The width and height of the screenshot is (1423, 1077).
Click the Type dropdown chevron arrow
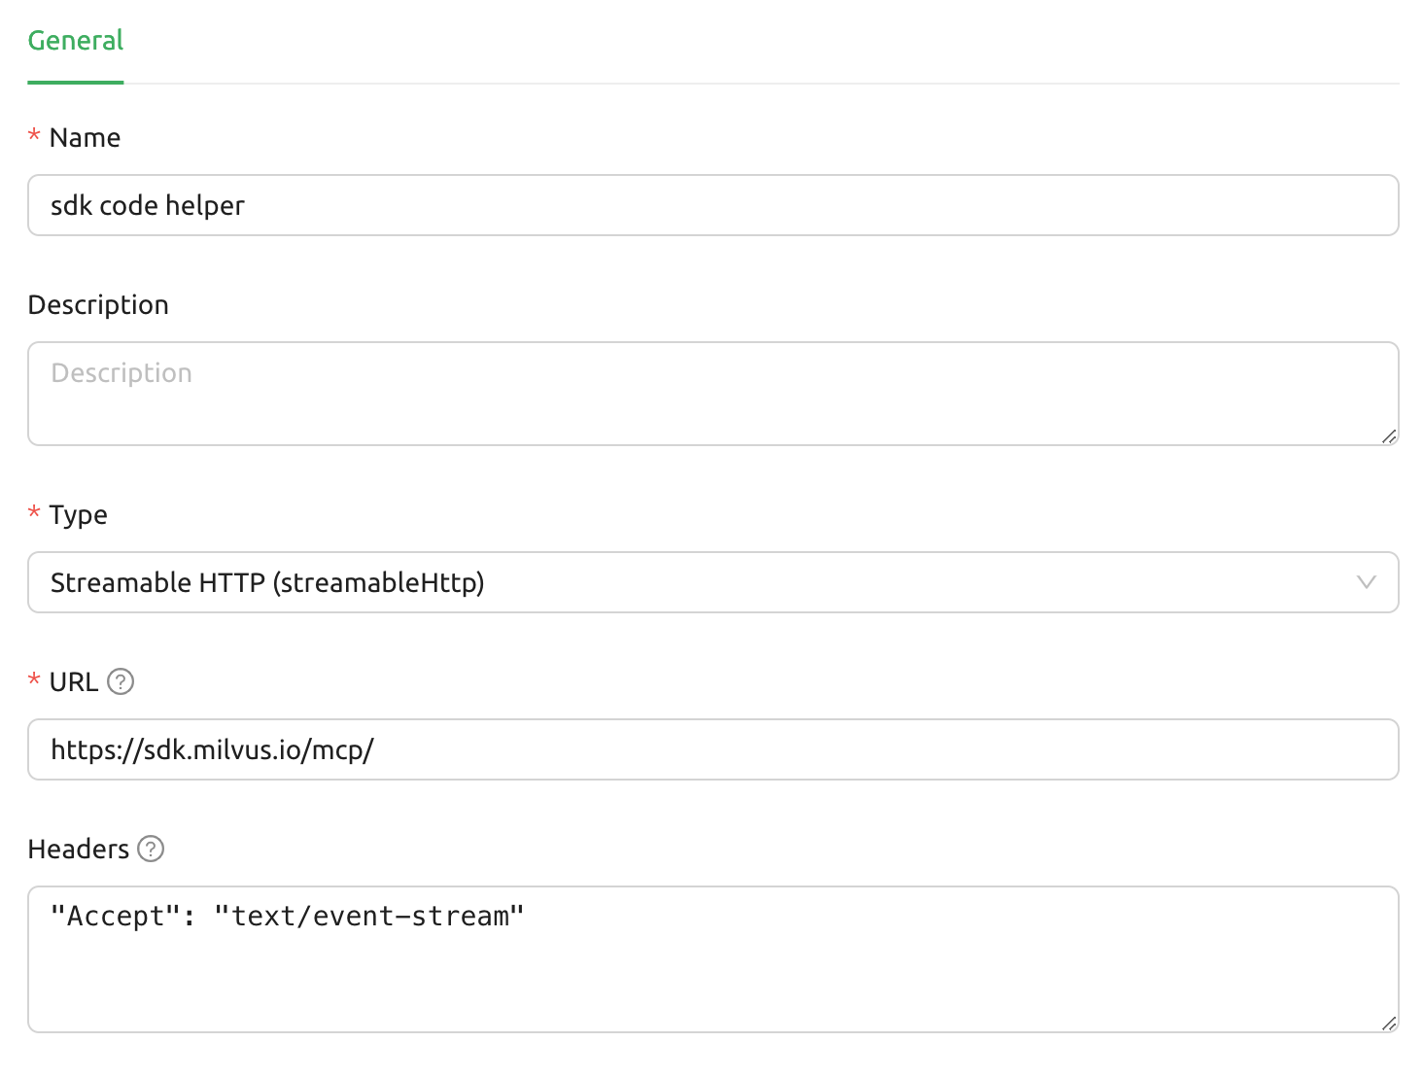coord(1366,582)
